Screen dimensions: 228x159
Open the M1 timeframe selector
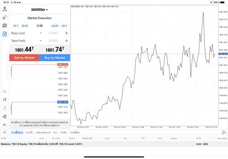5,125
